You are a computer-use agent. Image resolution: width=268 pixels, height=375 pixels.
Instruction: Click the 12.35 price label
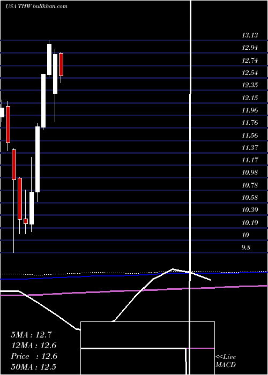click(250, 85)
